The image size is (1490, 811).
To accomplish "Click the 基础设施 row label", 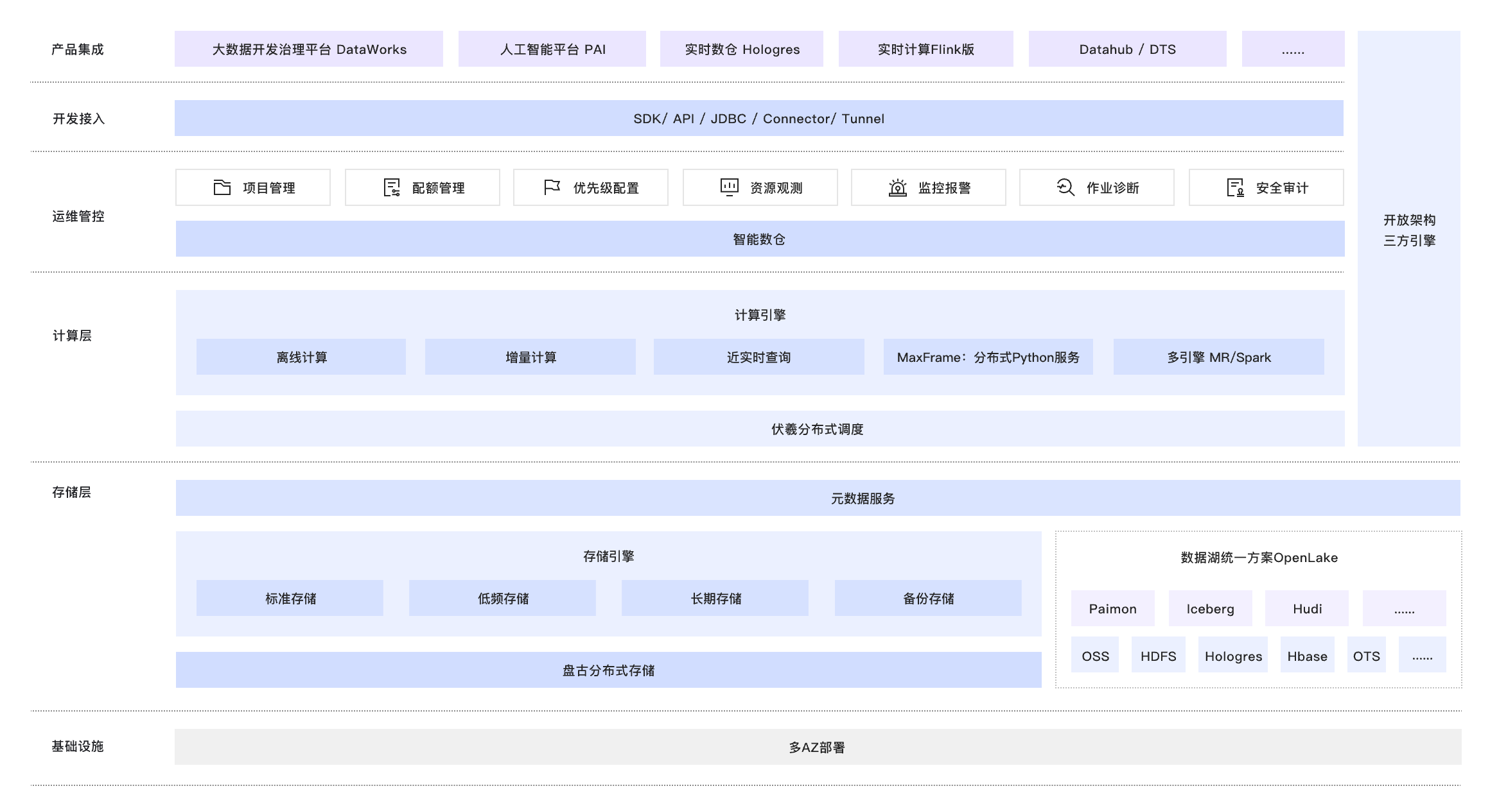I will tap(78, 746).
